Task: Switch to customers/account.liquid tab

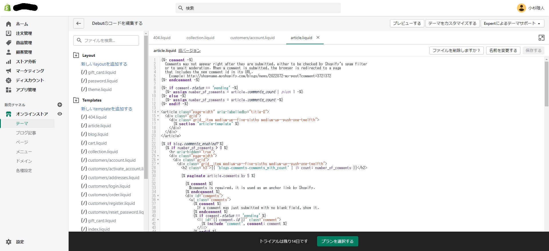Action: pos(252,38)
